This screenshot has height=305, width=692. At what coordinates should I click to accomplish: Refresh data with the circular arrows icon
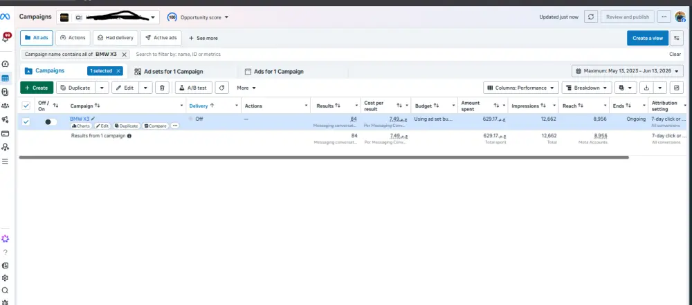(x=591, y=17)
